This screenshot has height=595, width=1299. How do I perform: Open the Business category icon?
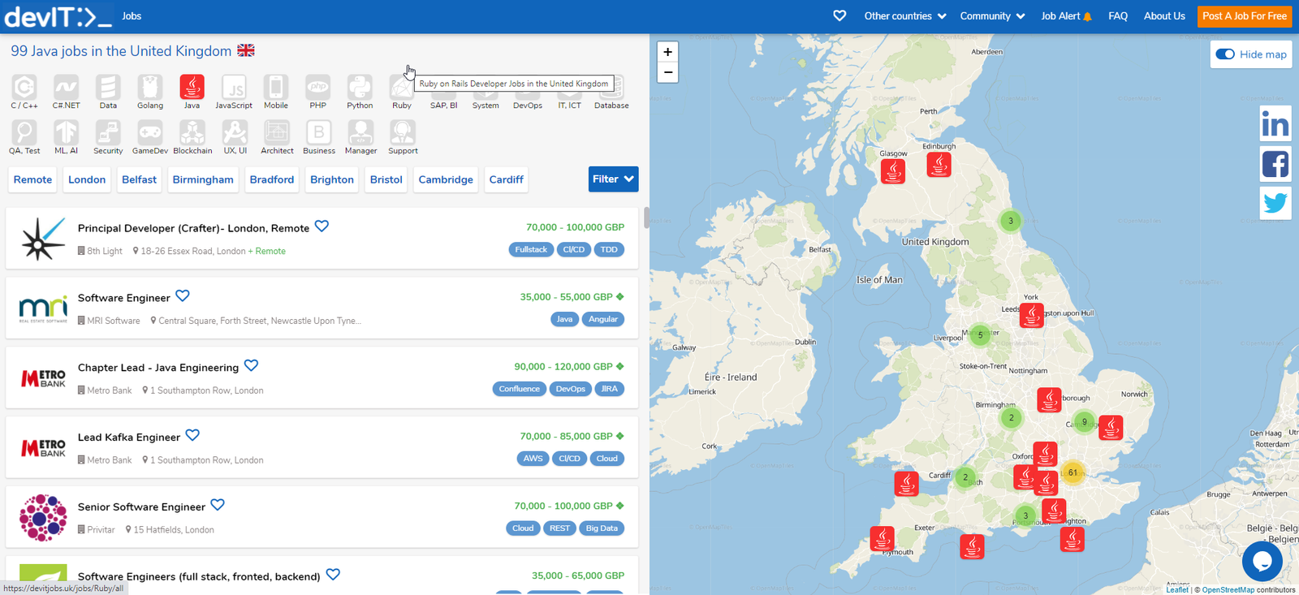[319, 132]
